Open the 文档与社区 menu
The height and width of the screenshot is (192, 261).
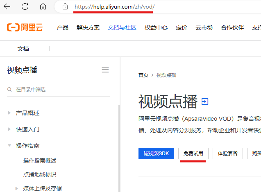tap(122, 27)
